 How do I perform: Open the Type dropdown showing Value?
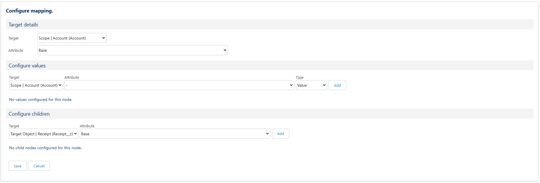(311, 85)
